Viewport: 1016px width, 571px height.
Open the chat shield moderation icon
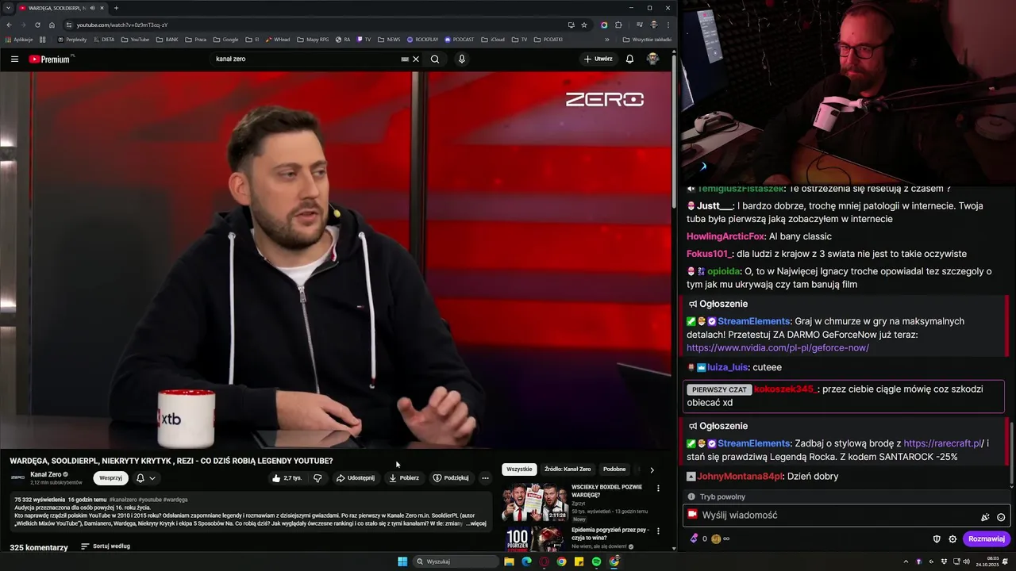pyautogui.click(x=937, y=539)
